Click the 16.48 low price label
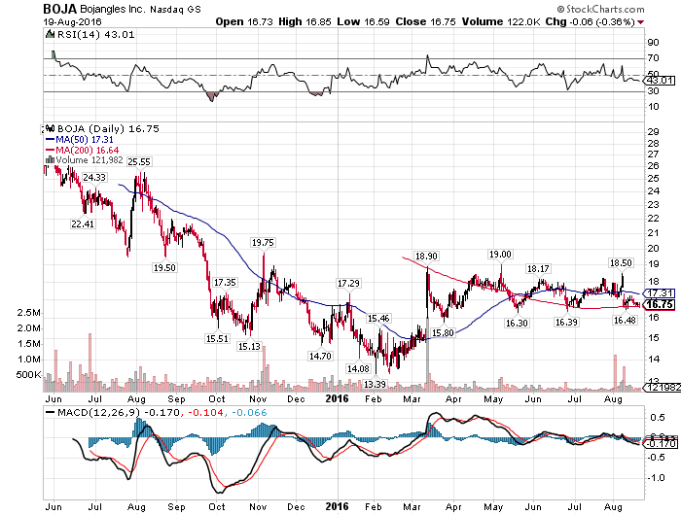This screenshot has width=681, height=515. tap(625, 321)
